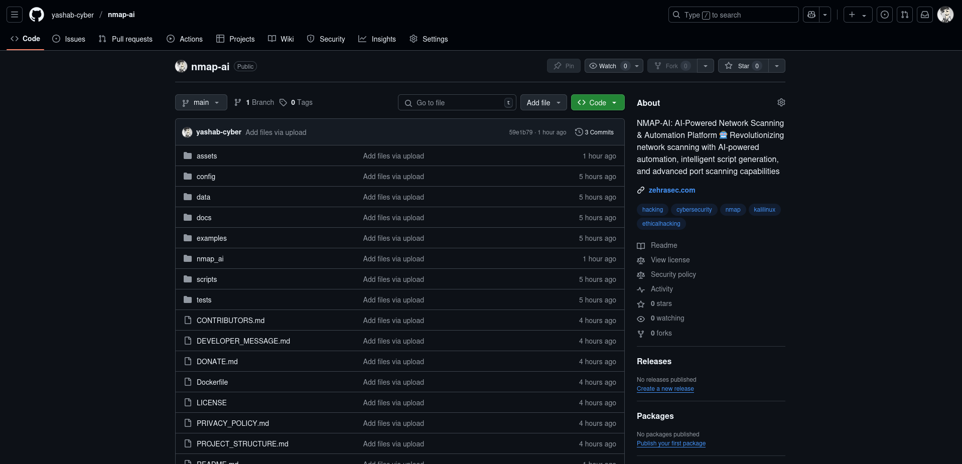Edit About details with gear icon
This screenshot has width=962, height=464.
(781, 102)
